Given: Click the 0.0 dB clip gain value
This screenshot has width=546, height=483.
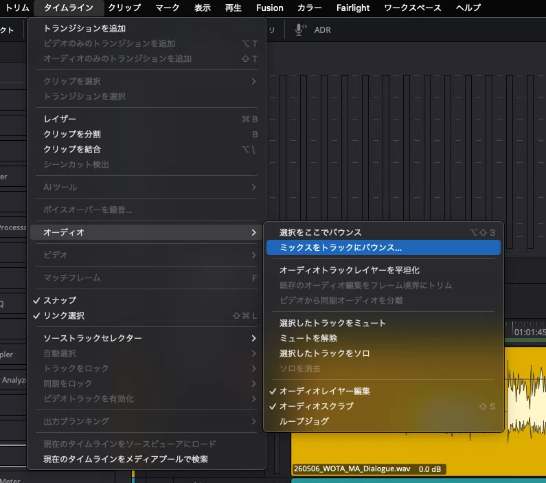Looking at the screenshot, I should [430, 469].
